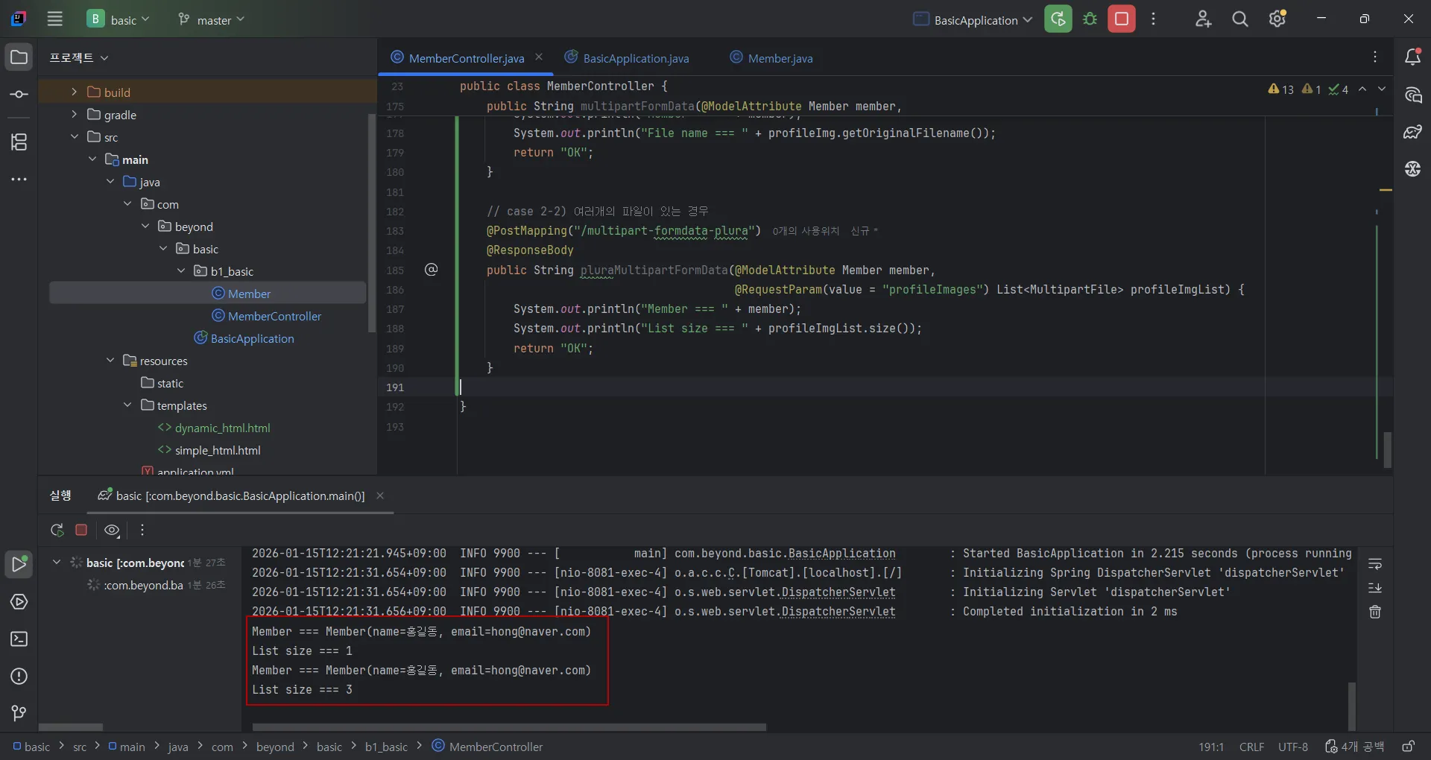
Task: Open the Terminal tool window
Action: pyautogui.click(x=19, y=639)
